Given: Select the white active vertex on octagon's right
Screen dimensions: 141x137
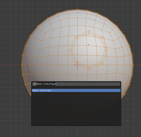Looking at the screenshot, I should point(108,50).
